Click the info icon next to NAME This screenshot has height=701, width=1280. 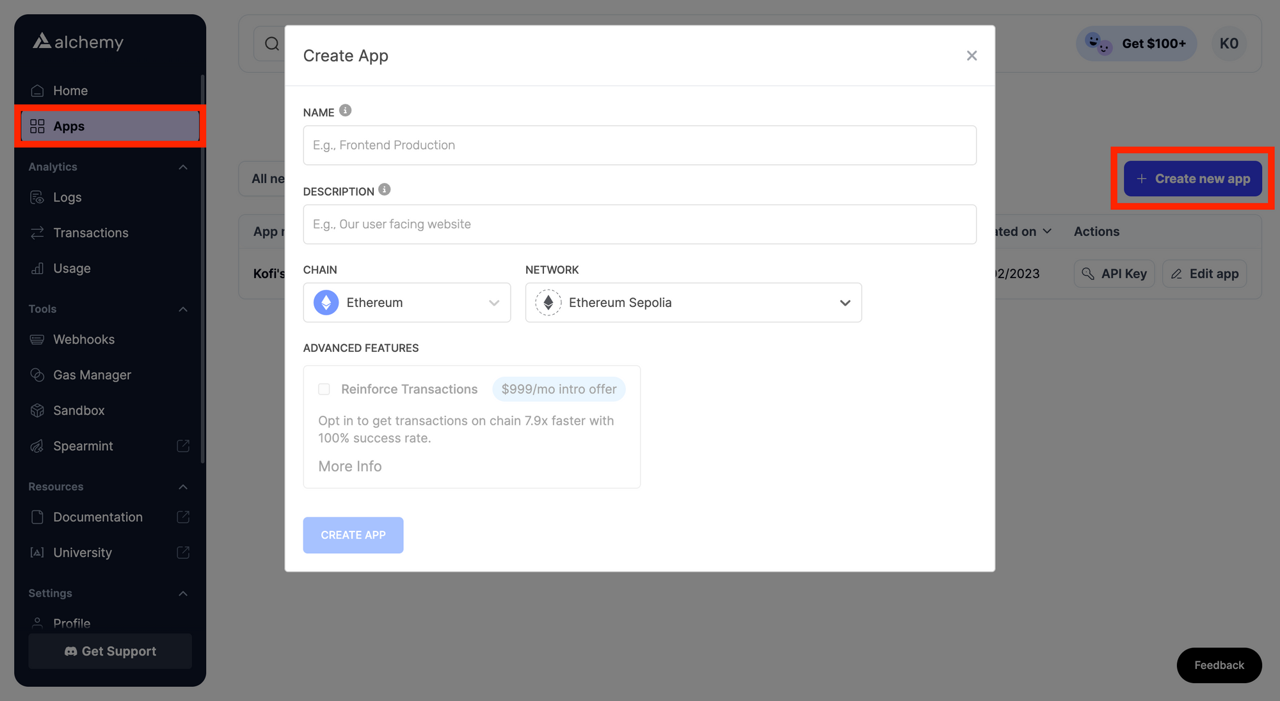tap(345, 110)
